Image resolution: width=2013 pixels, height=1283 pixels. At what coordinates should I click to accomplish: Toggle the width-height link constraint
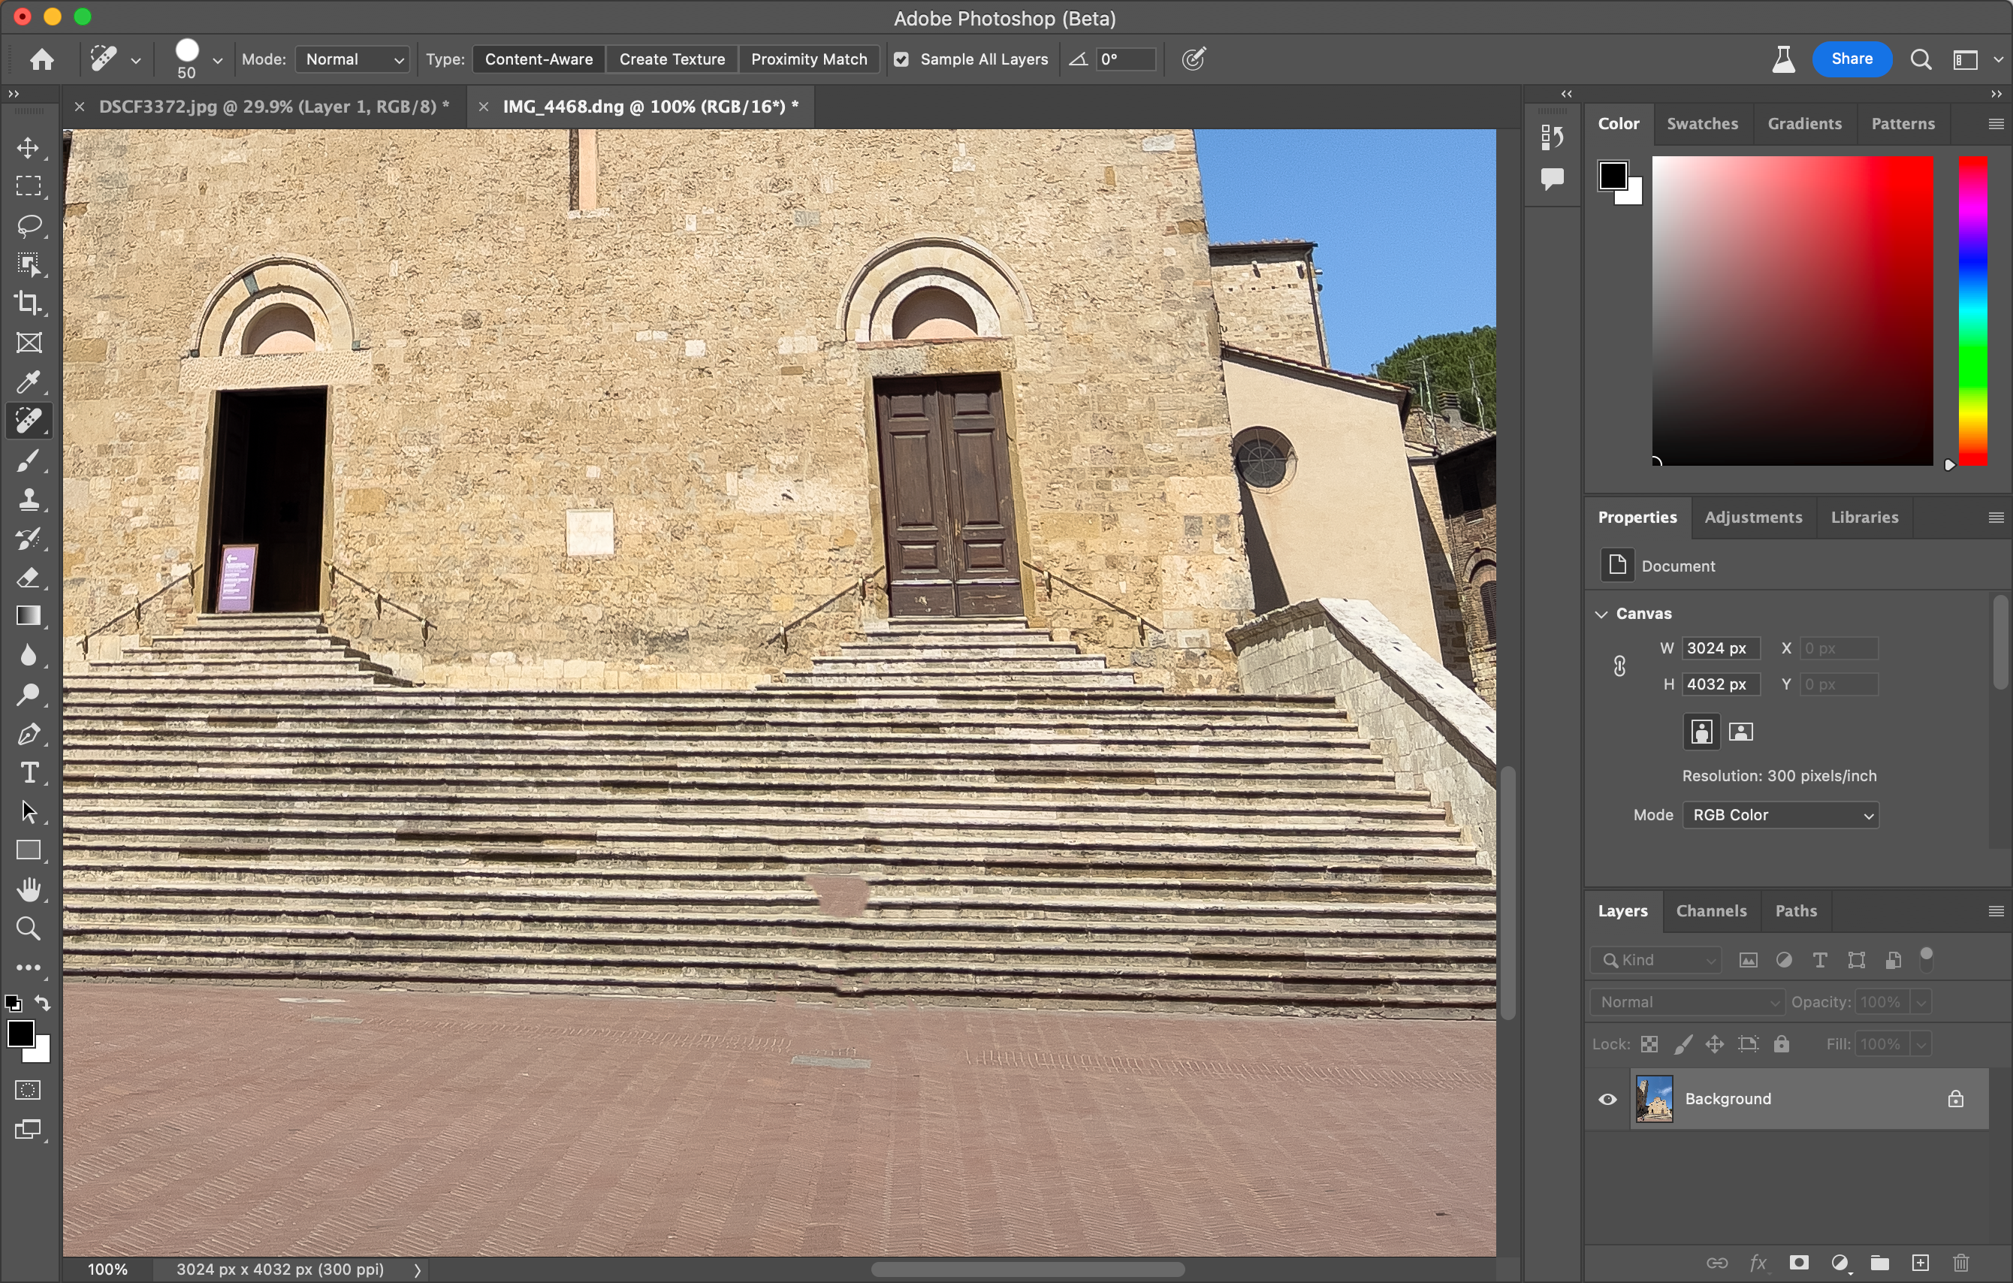click(x=1619, y=666)
